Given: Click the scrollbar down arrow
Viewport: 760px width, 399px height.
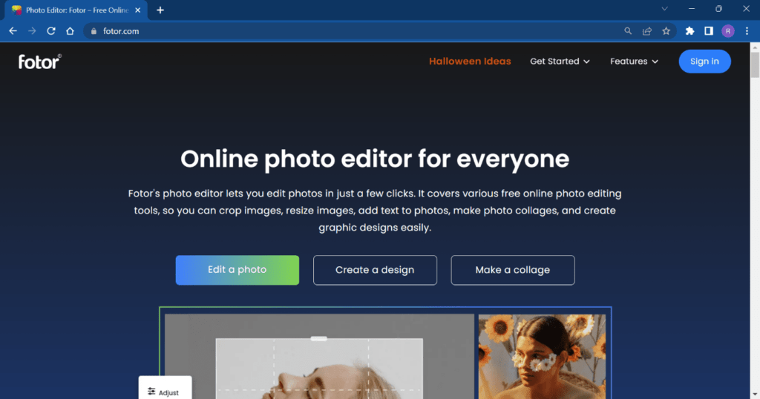Looking at the screenshot, I should tap(755, 395).
